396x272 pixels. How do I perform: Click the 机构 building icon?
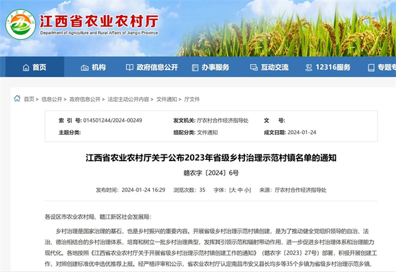(x=84, y=67)
